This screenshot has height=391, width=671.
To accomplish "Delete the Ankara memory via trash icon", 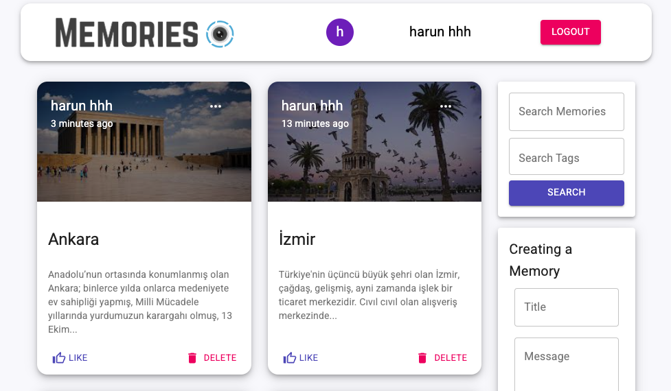I will [192, 357].
